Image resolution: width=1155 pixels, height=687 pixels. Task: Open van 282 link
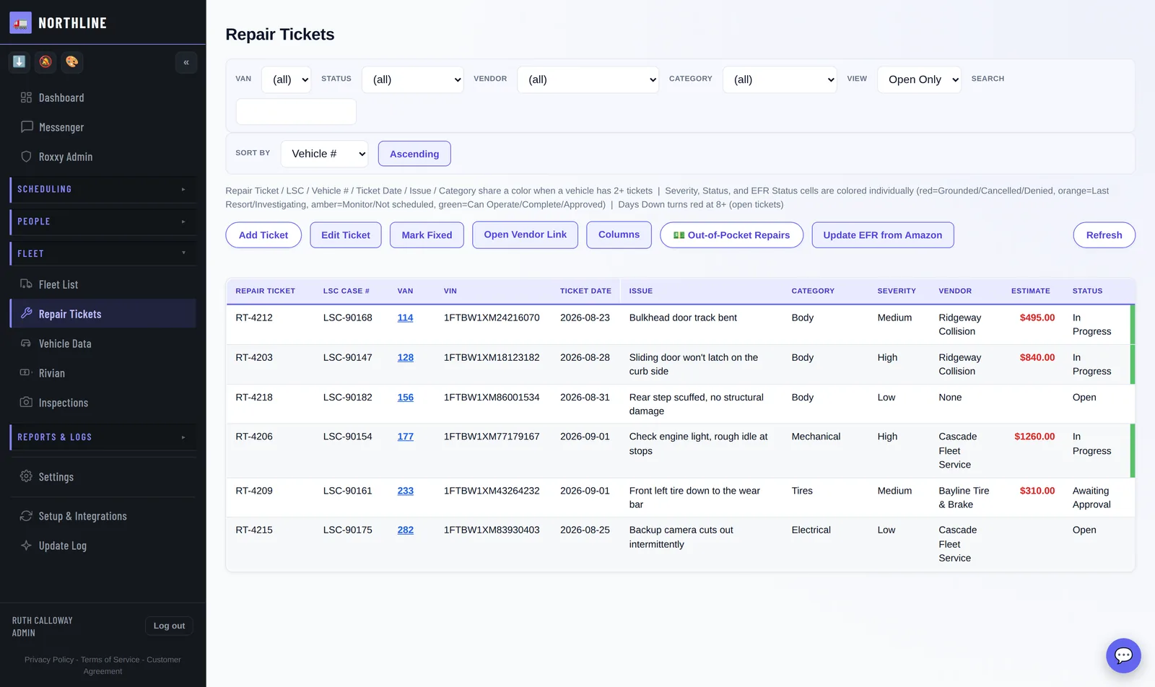click(x=406, y=530)
